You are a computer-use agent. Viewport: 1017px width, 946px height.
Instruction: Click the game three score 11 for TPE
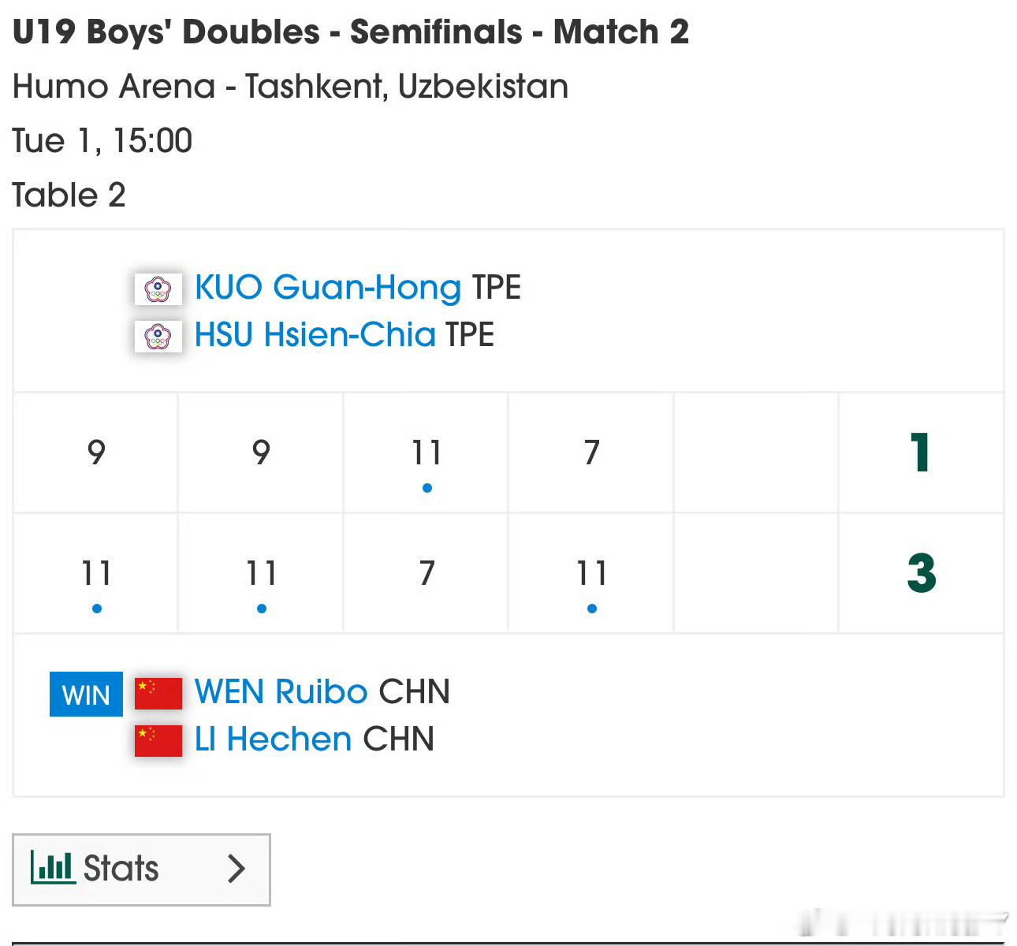[427, 453]
